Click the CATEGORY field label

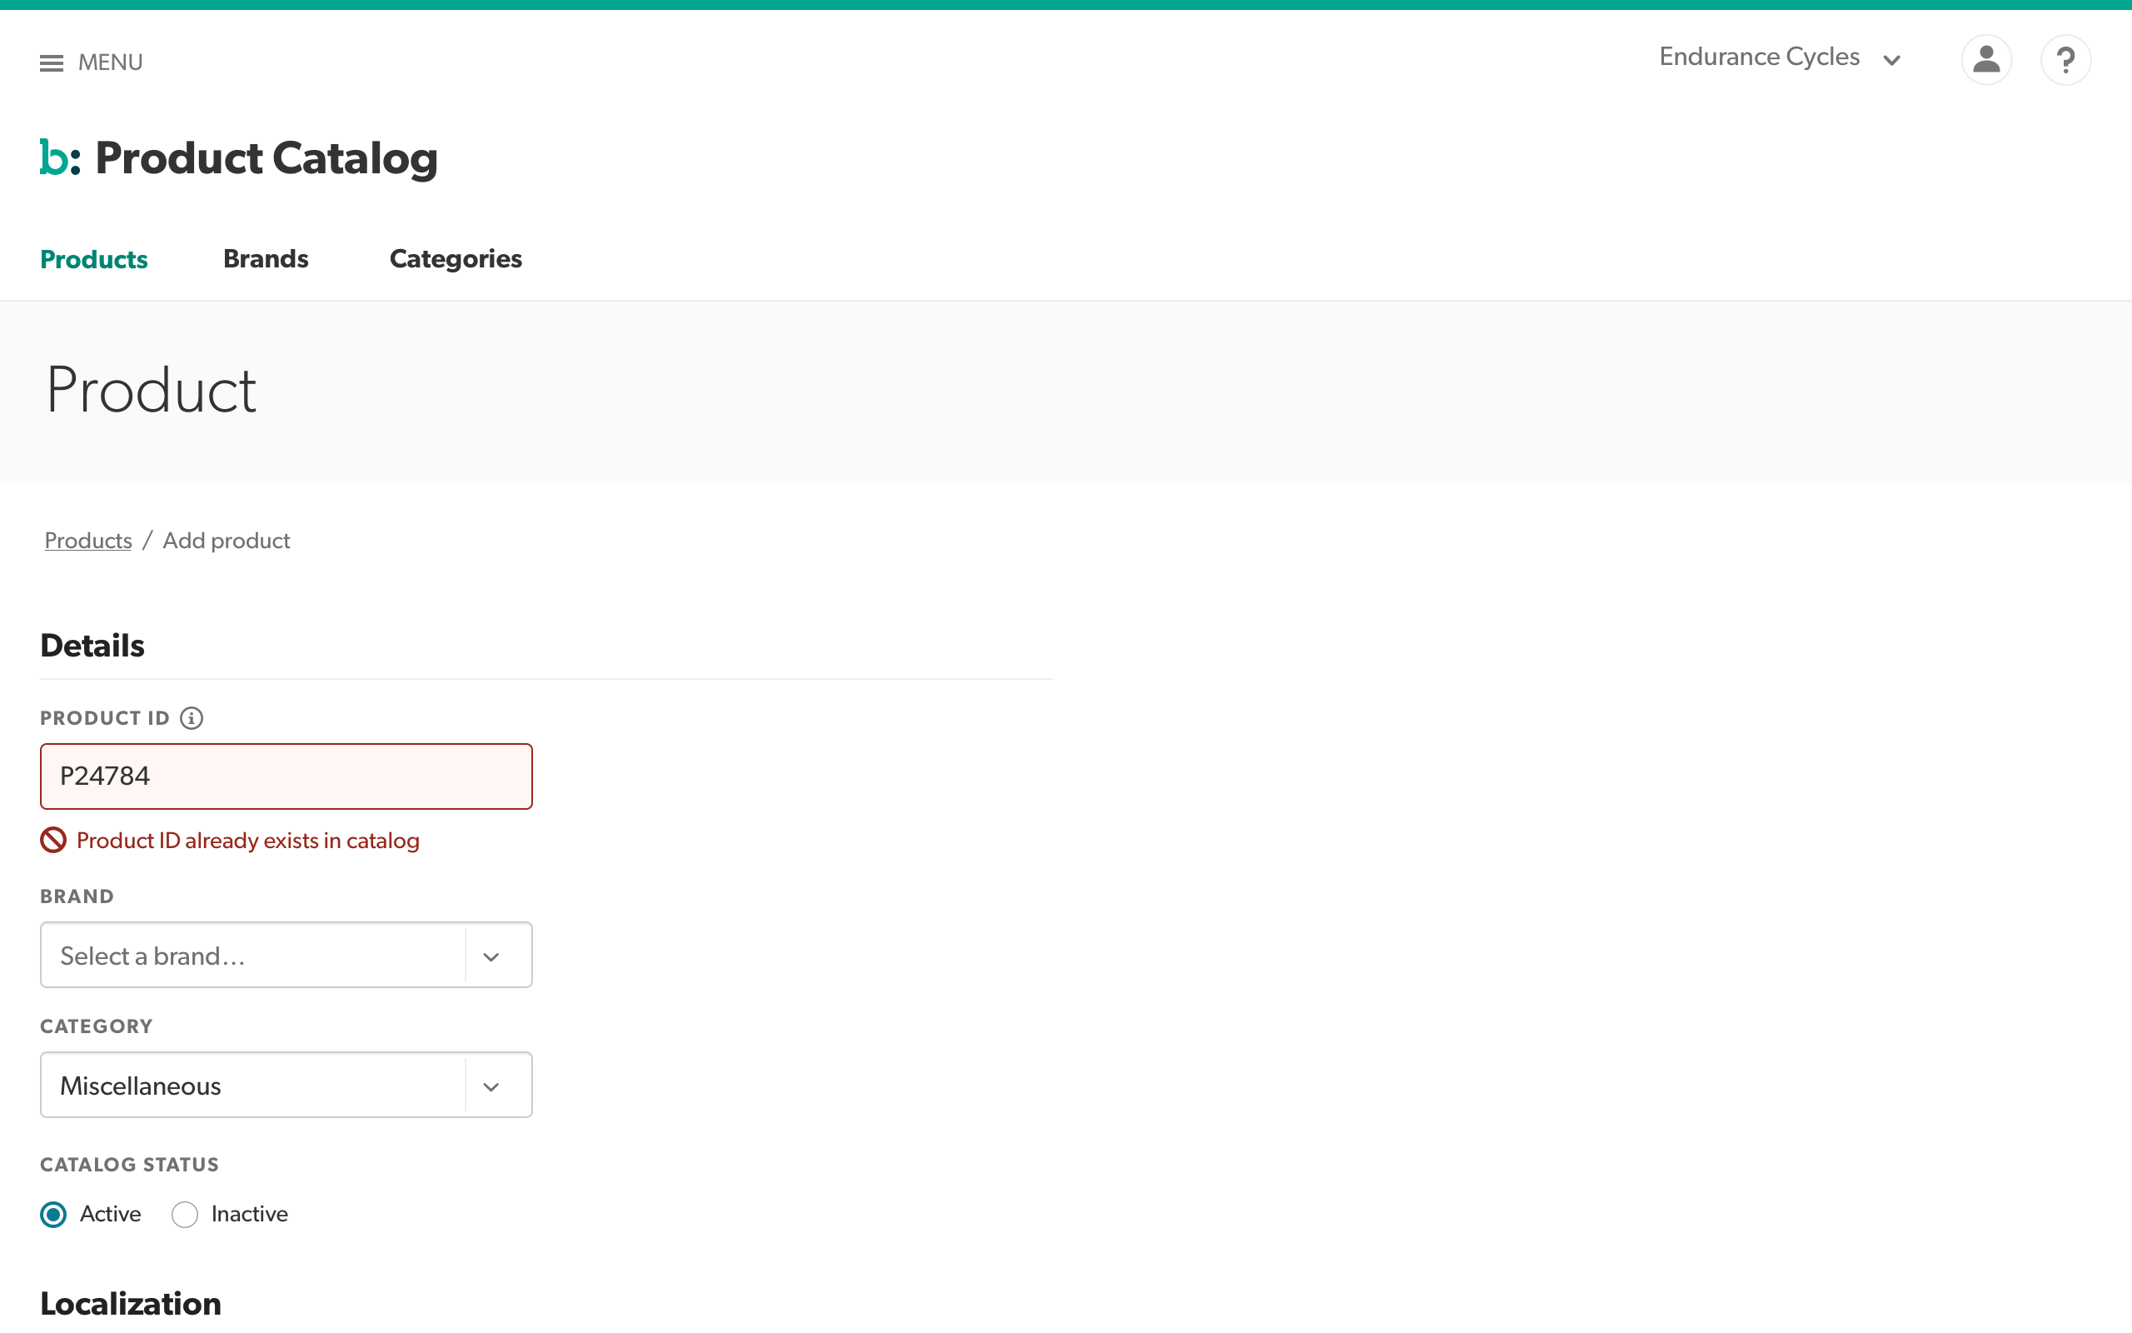pos(96,1026)
